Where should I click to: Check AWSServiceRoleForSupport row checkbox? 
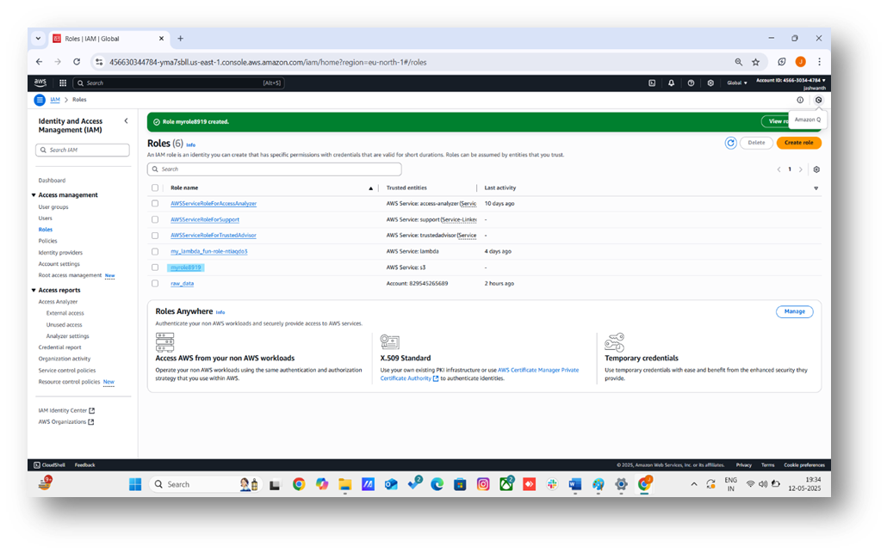[155, 219]
